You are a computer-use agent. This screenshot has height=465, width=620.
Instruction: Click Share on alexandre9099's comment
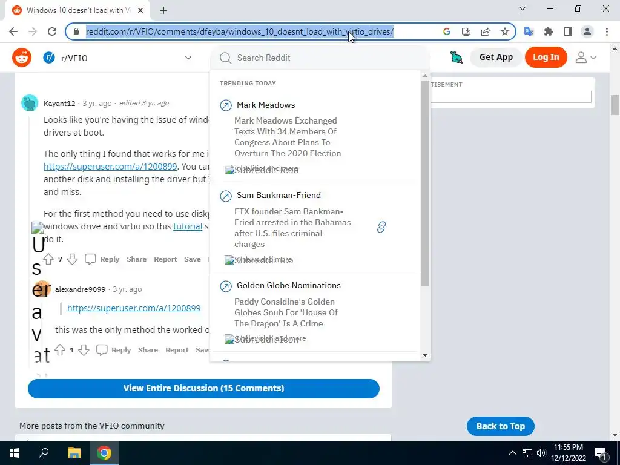(x=148, y=351)
